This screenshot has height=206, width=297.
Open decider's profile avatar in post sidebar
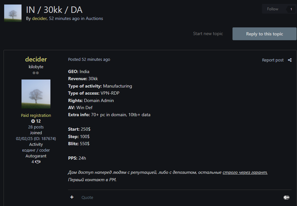pyautogui.click(x=36, y=94)
